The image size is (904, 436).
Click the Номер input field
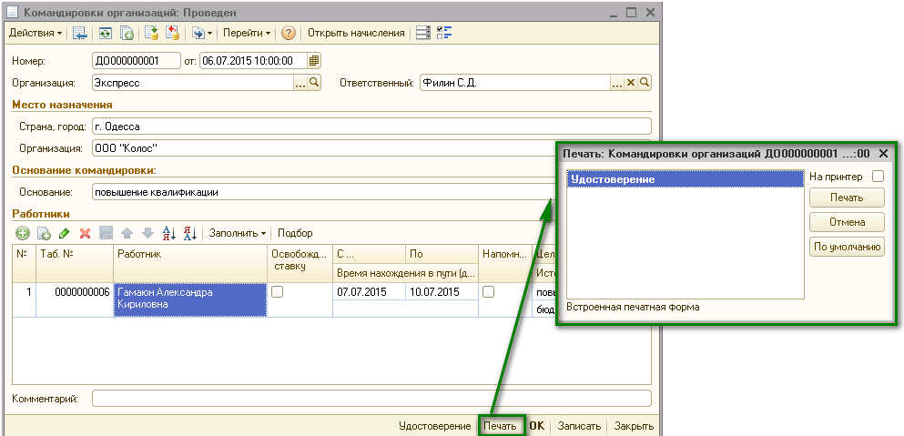[137, 61]
